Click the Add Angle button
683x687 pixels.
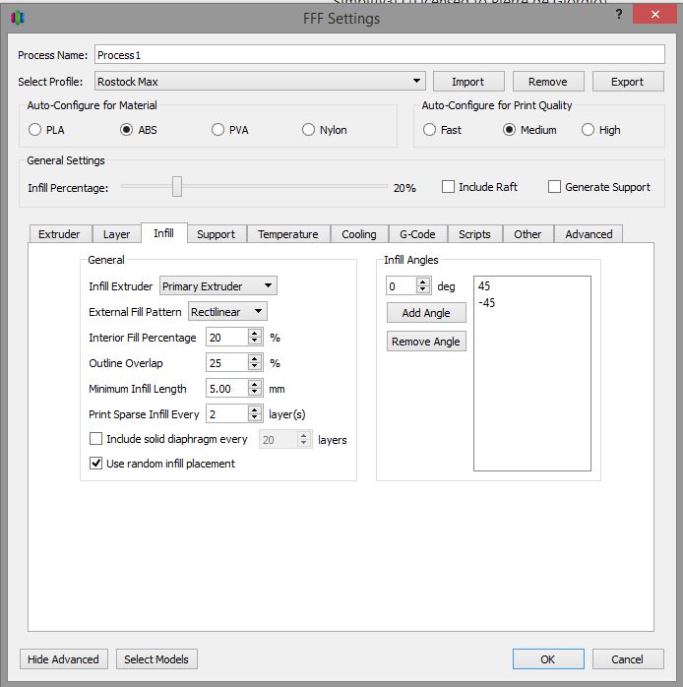tap(426, 313)
